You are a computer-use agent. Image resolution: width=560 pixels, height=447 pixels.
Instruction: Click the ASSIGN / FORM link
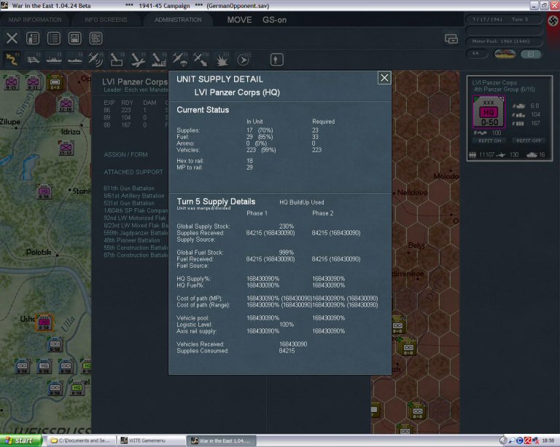(125, 154)
